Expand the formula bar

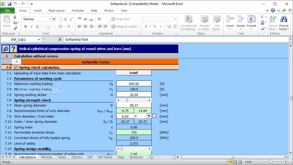pyautogui.click(x=290, y=39)
